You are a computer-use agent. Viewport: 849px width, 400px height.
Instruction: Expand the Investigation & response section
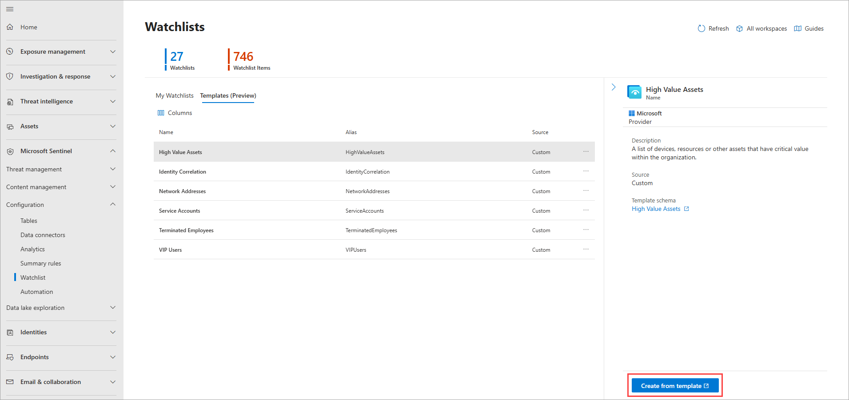(113, 76)
